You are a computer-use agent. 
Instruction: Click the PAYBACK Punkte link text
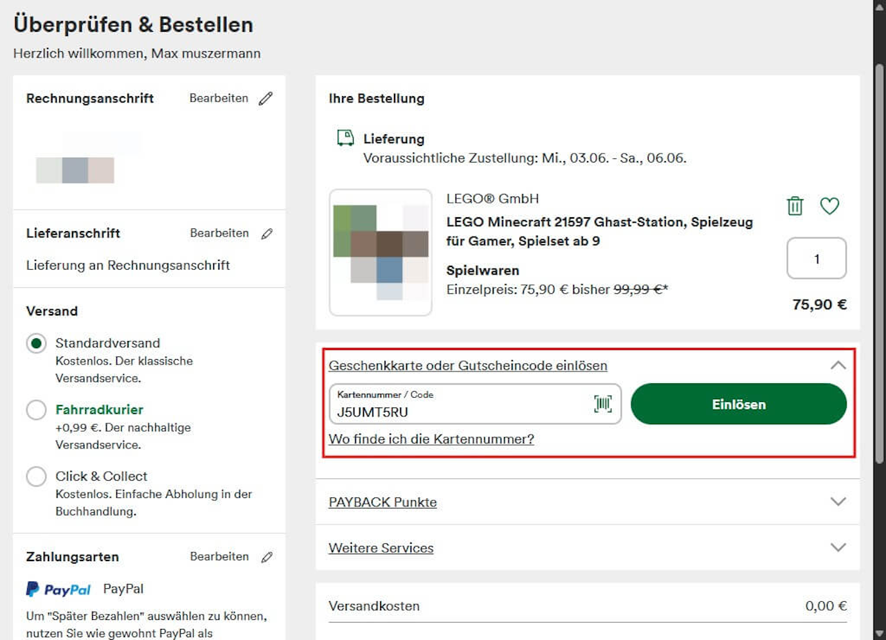coord(383,502)
